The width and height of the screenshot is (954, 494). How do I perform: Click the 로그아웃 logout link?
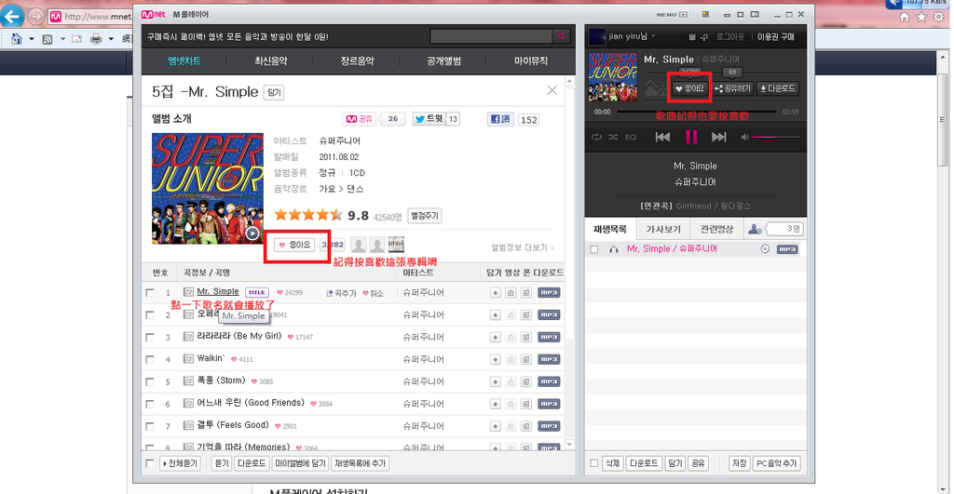coord(730,37)
